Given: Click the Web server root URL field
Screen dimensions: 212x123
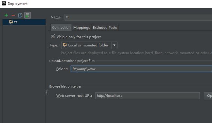Looking at the screenshot, I should click(x=147, y=96).
